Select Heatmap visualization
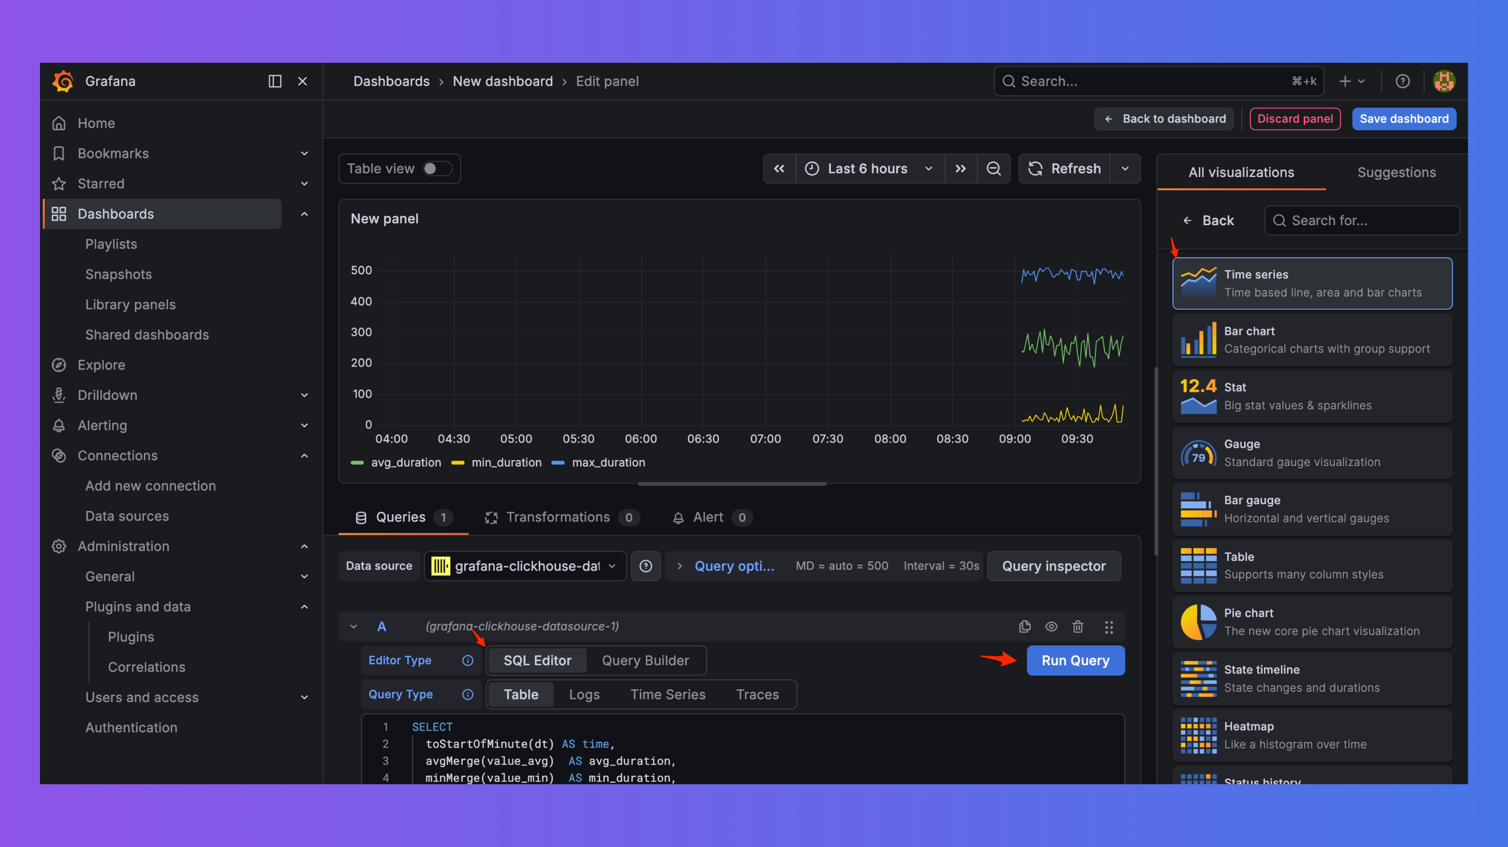The width and height of the screenshot is (1508, 847). [x=1312, y=735]
